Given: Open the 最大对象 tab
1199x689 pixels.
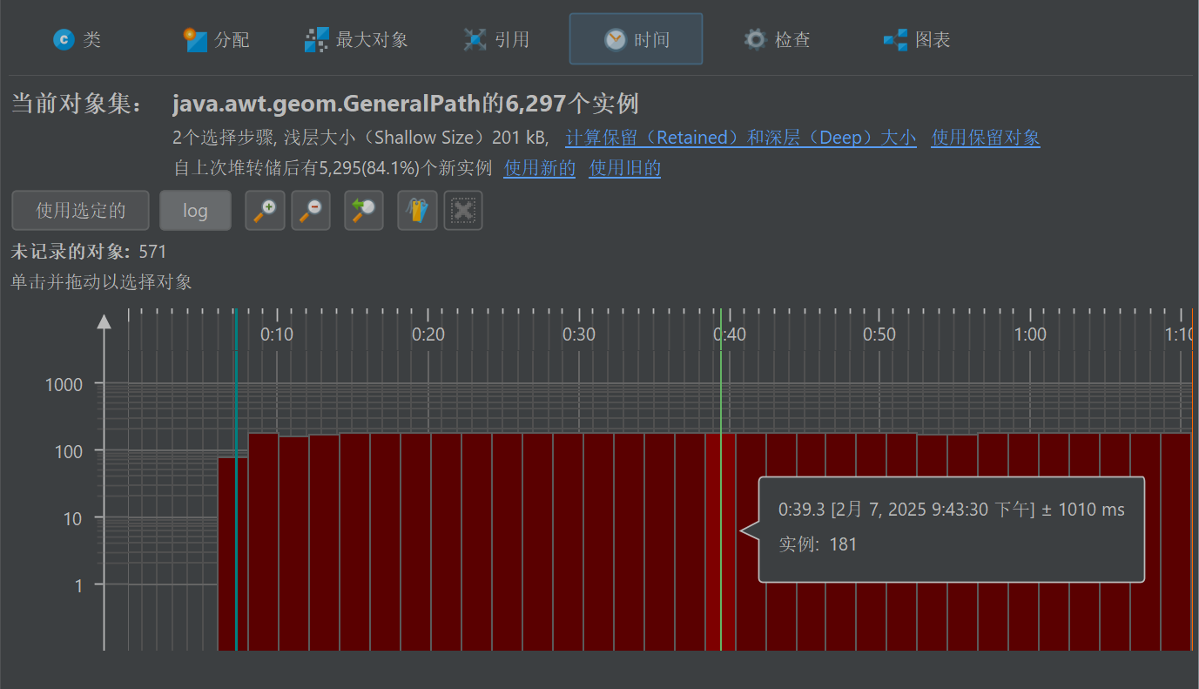Looking at the screenshot, I should (356, 39).
